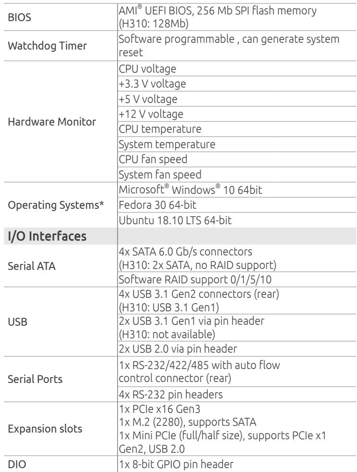The width and height of the screenshot is (357, 472).
Task: Click the BIOS row label
Action: pyautogui.click(x=19, y=17)
